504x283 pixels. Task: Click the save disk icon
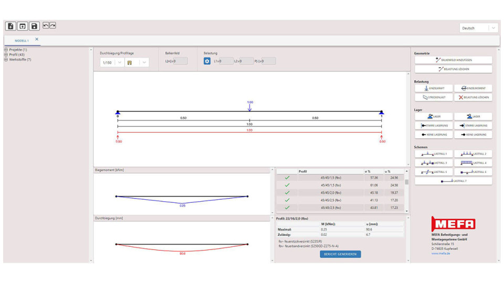(x=34, y=26)
